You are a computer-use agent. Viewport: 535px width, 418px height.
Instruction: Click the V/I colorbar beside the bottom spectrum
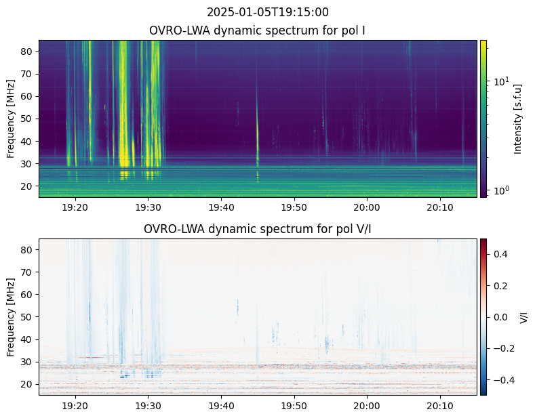pos(483,316)
